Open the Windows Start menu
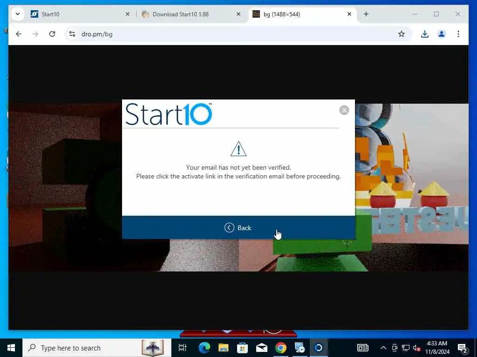 (x=11, y=348)
